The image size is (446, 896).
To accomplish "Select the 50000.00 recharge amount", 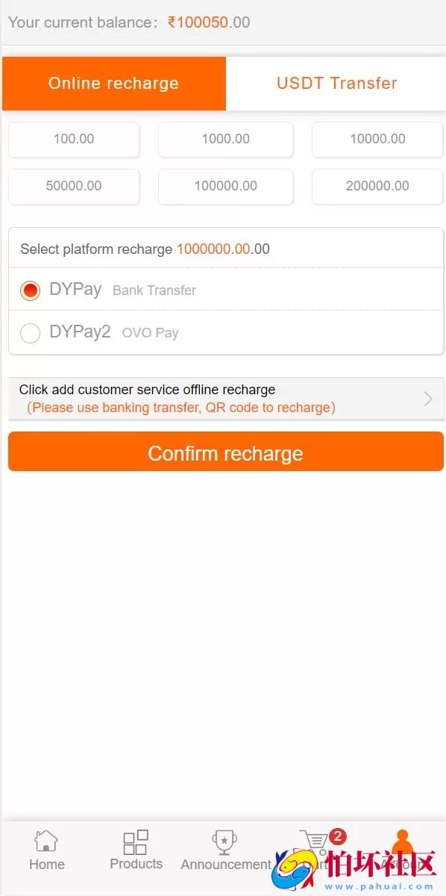I will point(74,187).
